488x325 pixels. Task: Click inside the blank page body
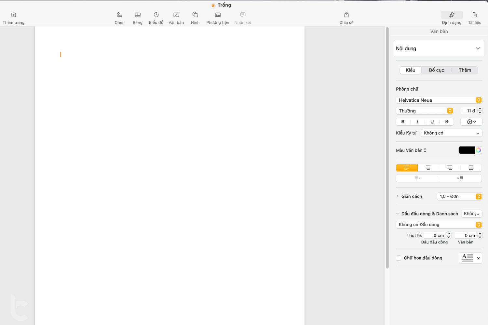pyautogui.click(x=169, y=175)
